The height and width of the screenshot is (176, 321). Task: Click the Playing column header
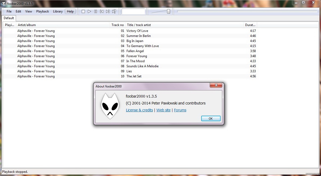[10, 25]
